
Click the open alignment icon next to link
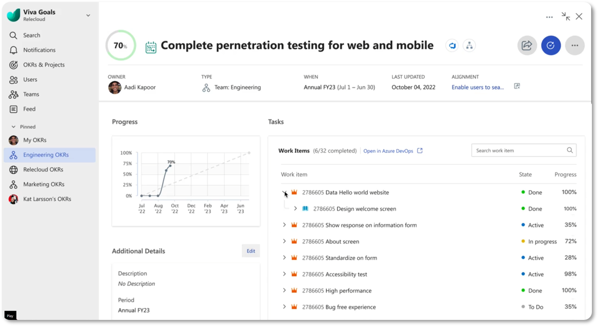click(517, 86)
